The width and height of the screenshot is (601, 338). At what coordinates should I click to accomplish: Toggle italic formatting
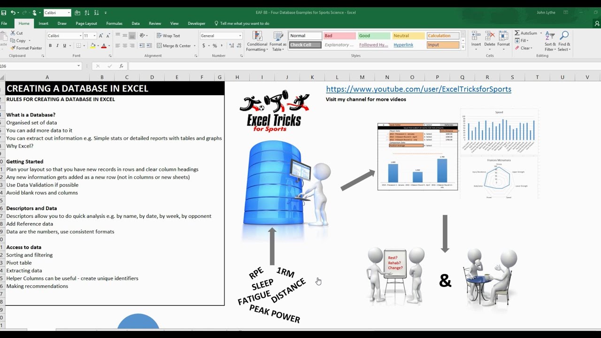(x=57, y=46)
